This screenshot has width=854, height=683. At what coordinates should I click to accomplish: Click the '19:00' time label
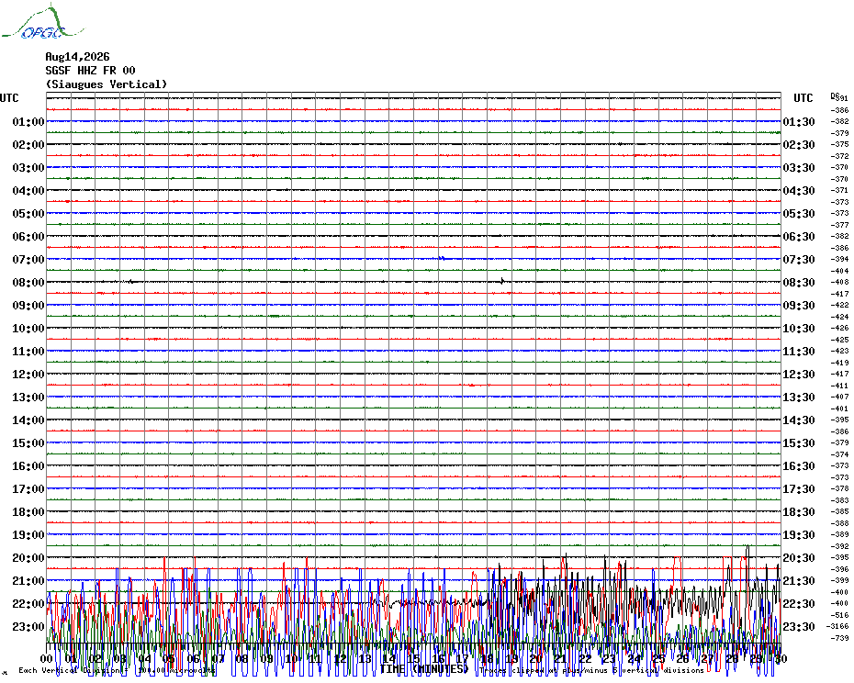[x=28, y=535]
